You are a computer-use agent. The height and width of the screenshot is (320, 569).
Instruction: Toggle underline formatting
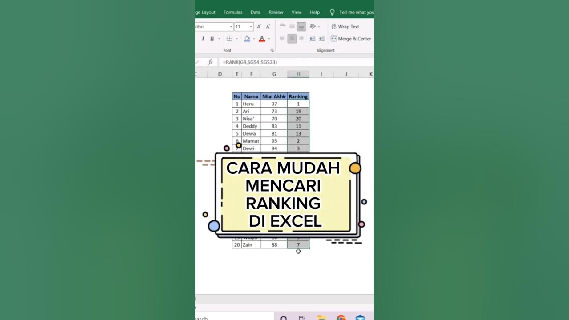(212, 39)
